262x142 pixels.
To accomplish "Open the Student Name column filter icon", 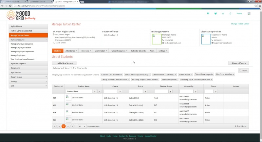I will [x=95, y=91].
